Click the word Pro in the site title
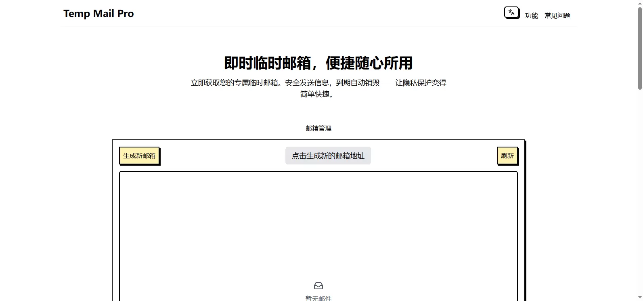The image size is (643, 301). [x=126, y=14]
